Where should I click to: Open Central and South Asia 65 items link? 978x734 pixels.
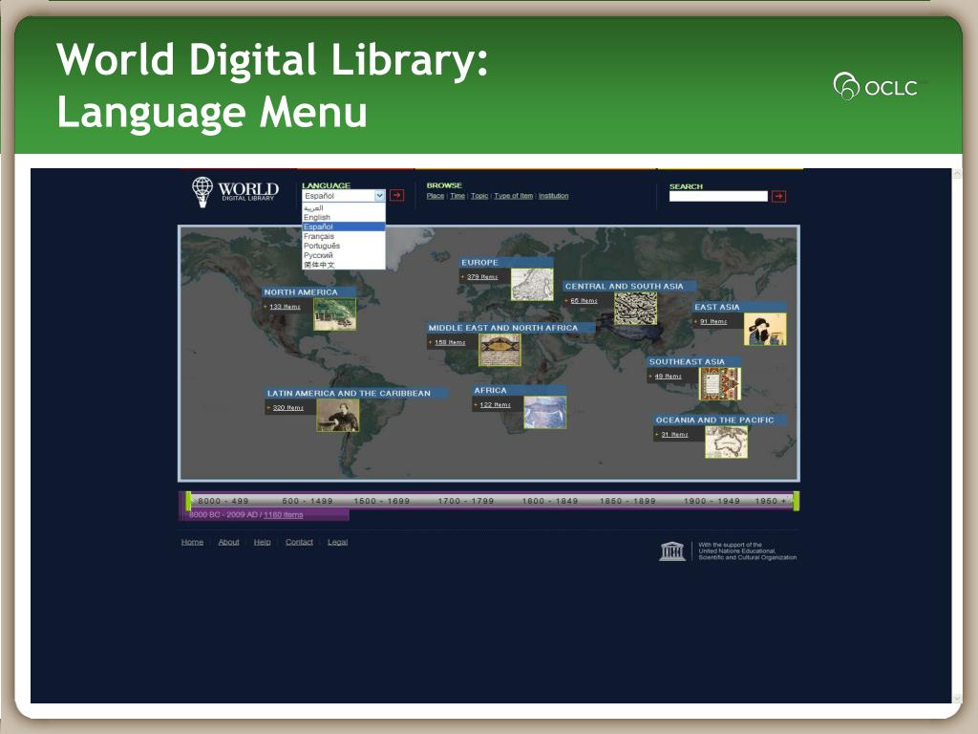[x=584, y=301]
